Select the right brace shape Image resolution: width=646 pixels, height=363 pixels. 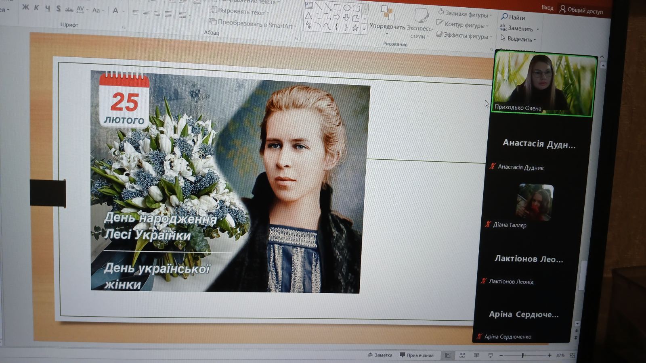pyautogui.click(x=346, y=27)
